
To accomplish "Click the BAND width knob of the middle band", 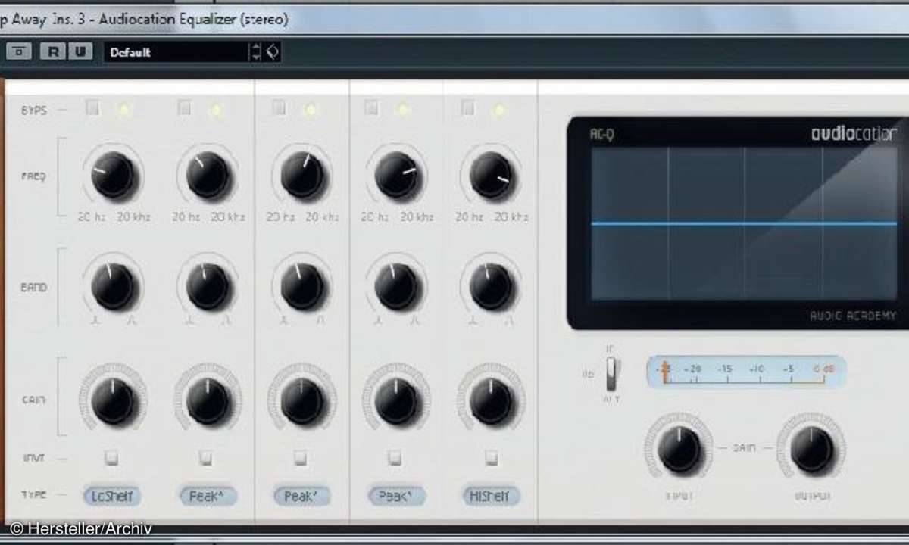I will click(302, 288).
